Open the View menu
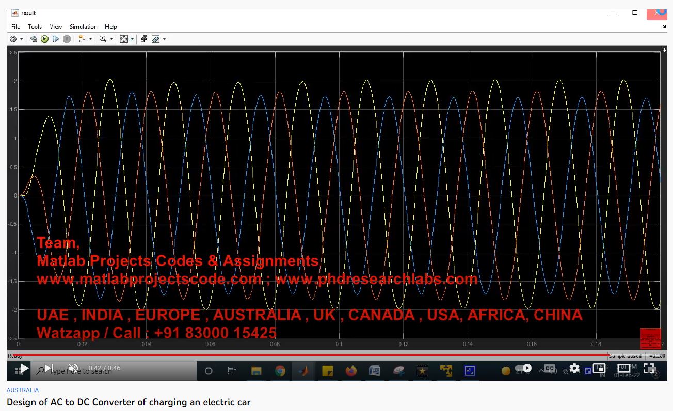The height and width of the screenshot is (411, 673). tap(56, 27)
